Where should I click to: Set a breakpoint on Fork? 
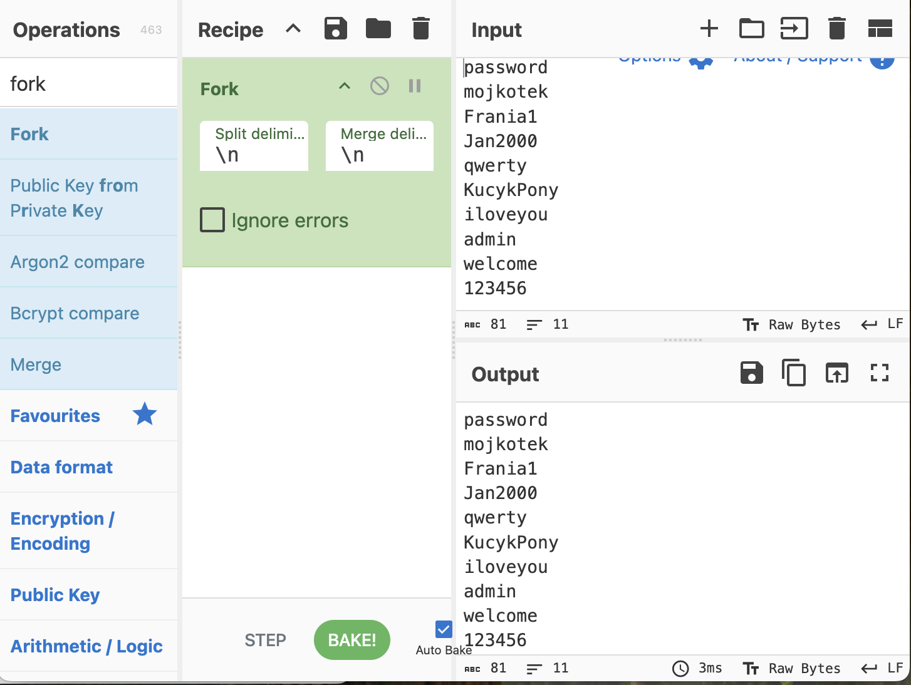[415, 86]
